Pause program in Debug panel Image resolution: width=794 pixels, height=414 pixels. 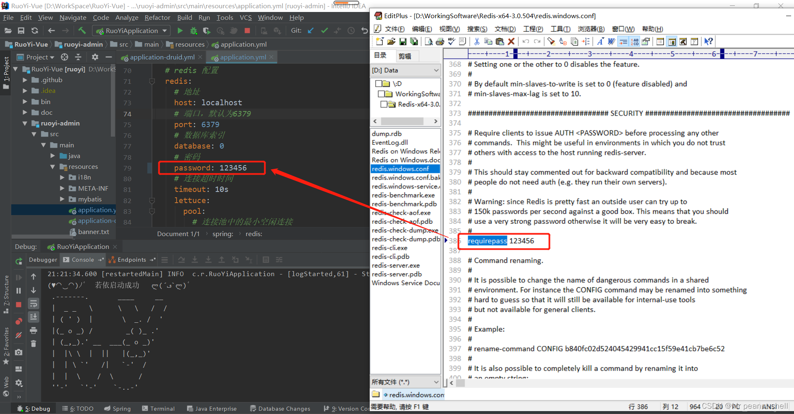[19, 291]
